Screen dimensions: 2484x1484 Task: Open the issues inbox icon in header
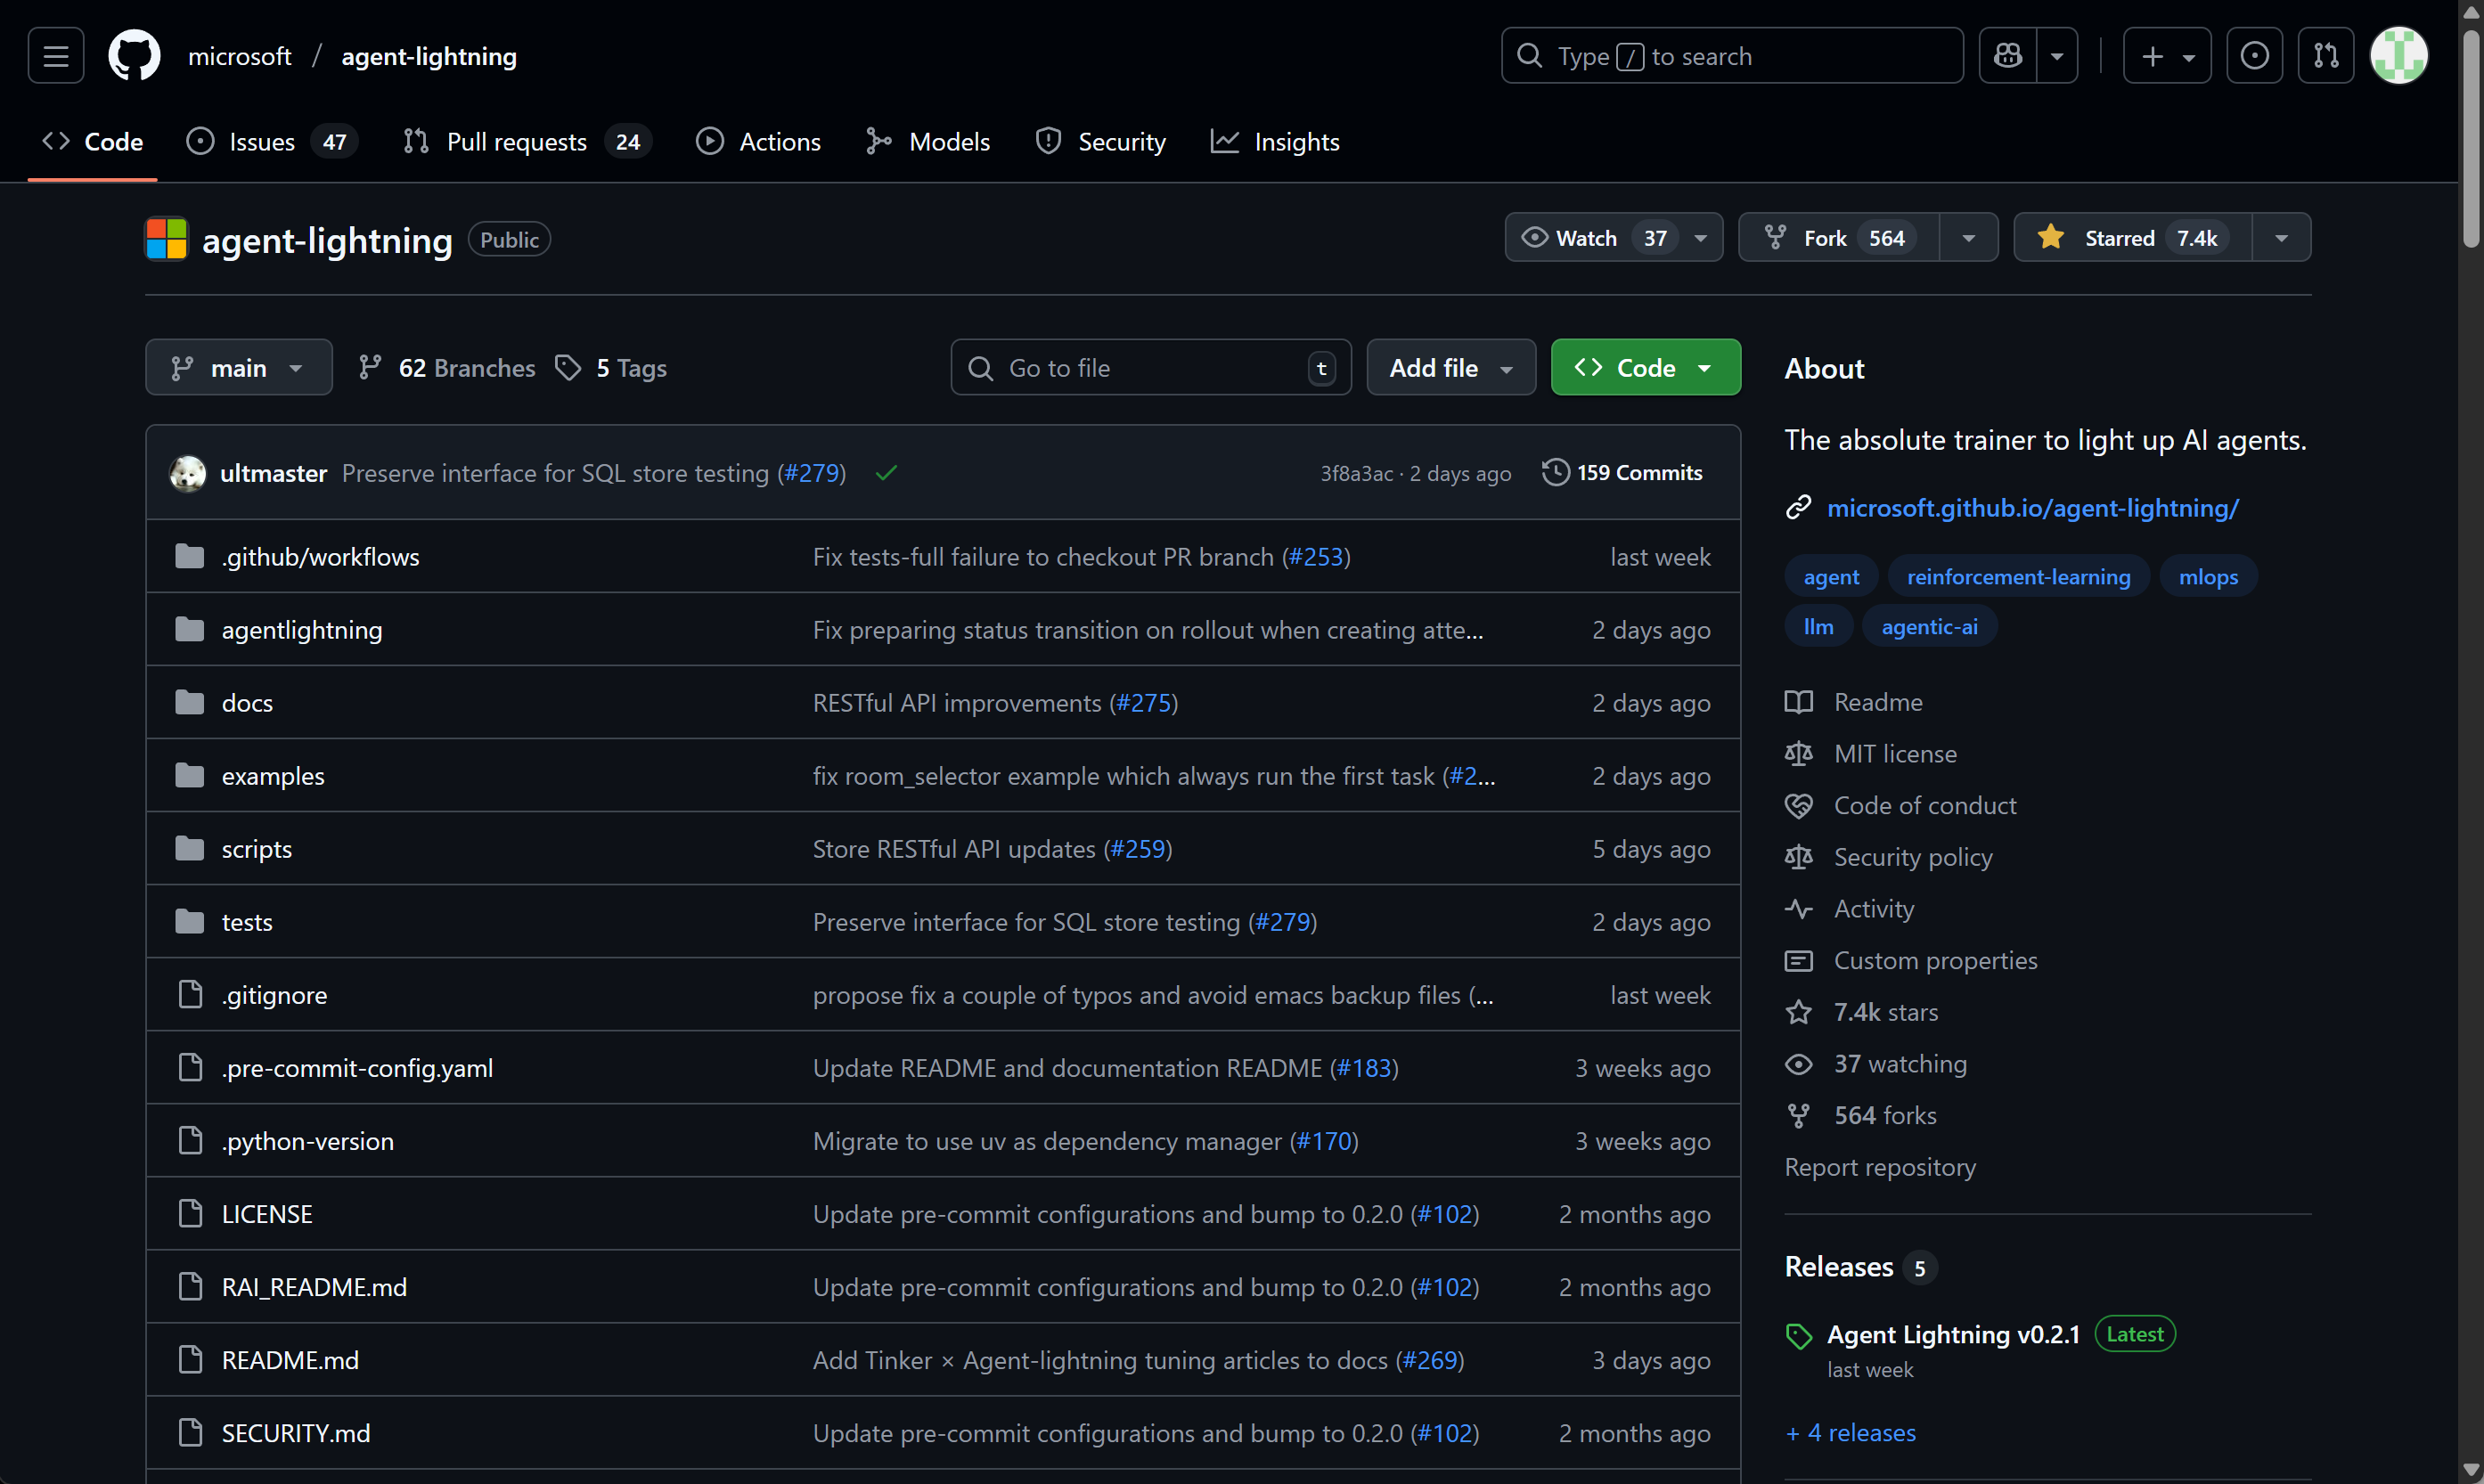coord(2254,56)
